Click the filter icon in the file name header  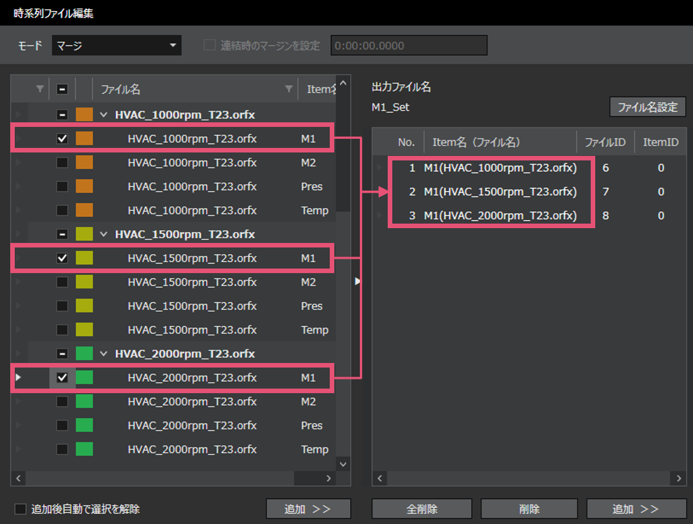[289, 89]
